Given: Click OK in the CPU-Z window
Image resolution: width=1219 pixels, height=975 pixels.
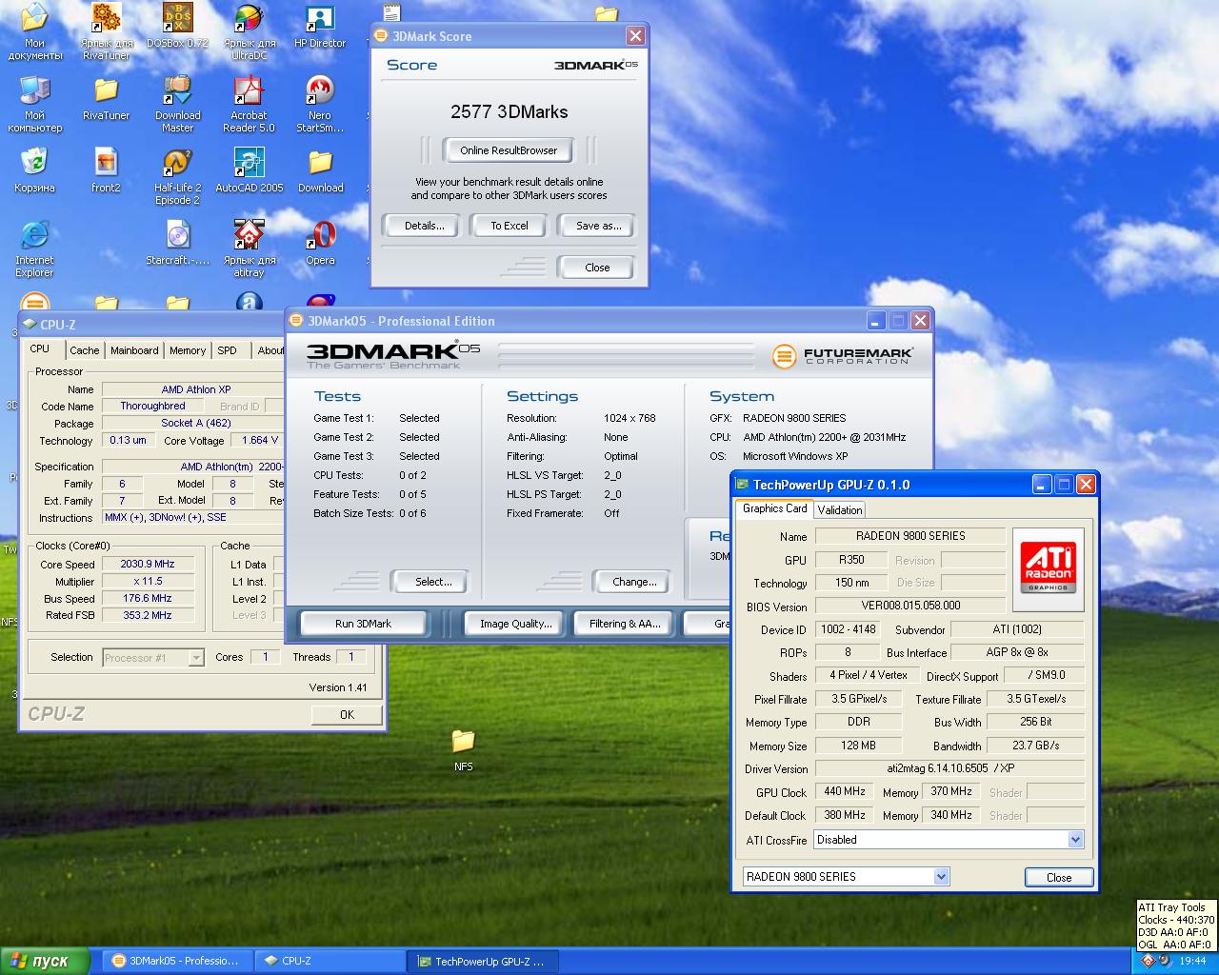Looking at the screenshot, I should click(x=347, y=714).
